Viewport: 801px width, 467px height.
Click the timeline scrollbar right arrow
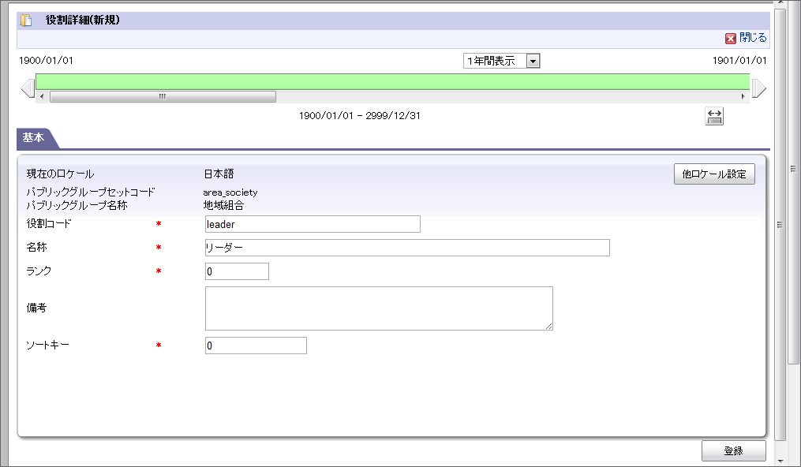point(743,96)
